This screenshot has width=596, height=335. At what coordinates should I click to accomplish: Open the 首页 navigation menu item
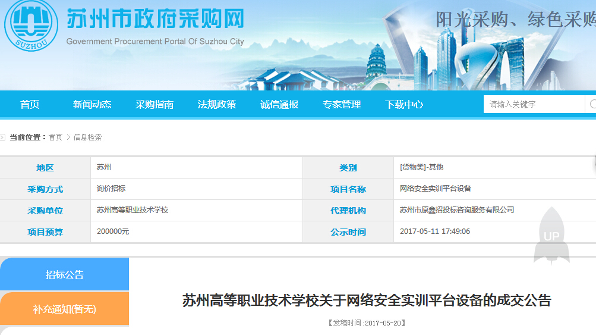30,104
